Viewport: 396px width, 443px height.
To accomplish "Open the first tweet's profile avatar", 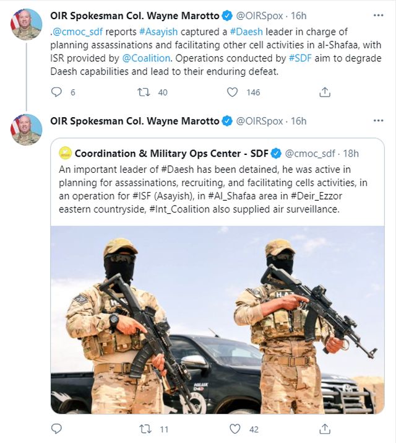I will [26, 25].
